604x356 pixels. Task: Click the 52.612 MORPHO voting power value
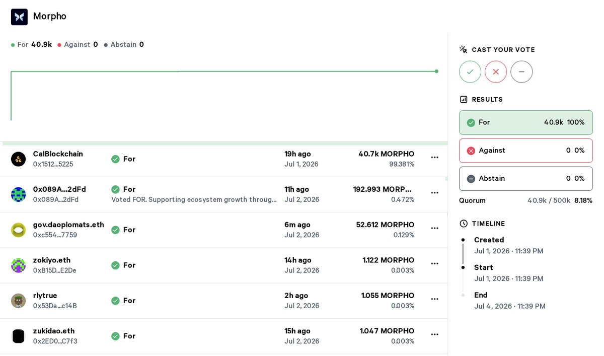[x=386, y=225]
